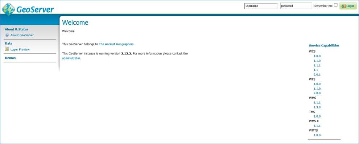
Task: Open WCS 1.1.1 capabilities
Action: (317, 66)
